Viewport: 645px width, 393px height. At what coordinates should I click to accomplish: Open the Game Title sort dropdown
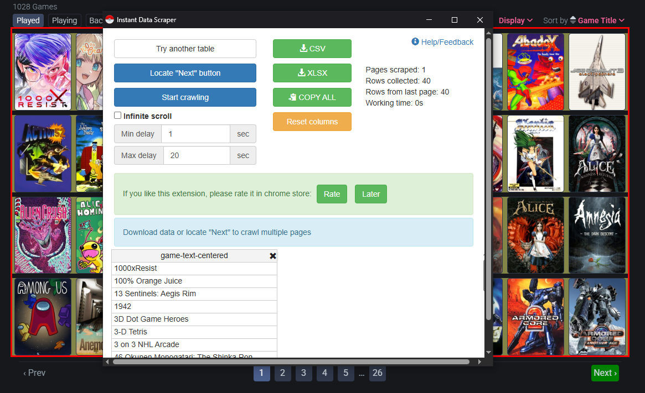[601, 20]
